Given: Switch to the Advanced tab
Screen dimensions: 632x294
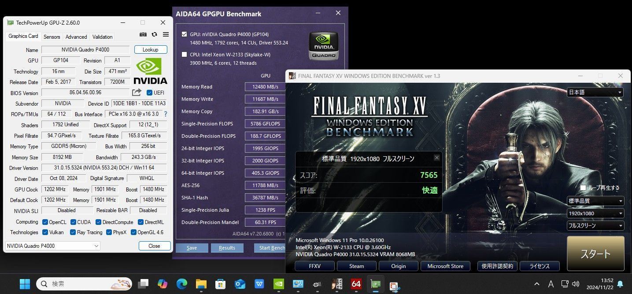Looking at the screenshot, I should (x=76, y=37).
